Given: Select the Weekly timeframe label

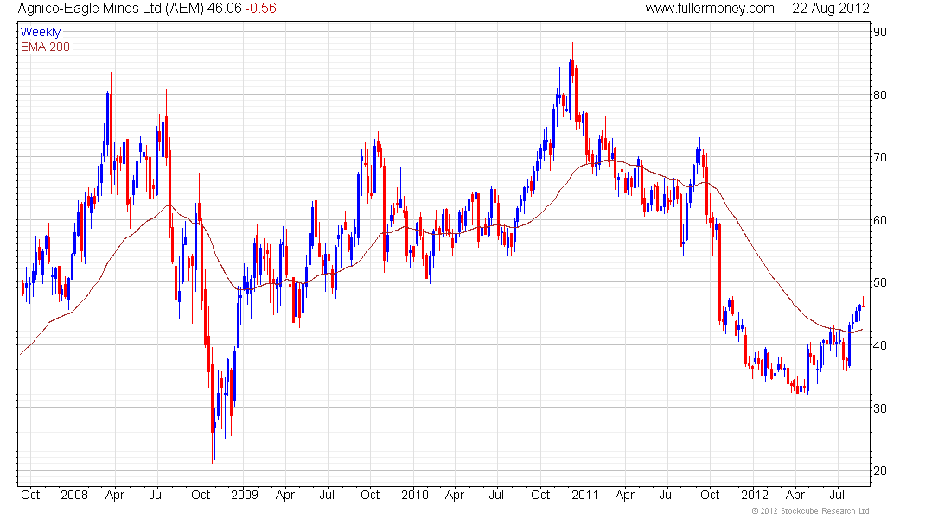Looking at the screenshot, I should pyautogui.click(x=41, y=33).
